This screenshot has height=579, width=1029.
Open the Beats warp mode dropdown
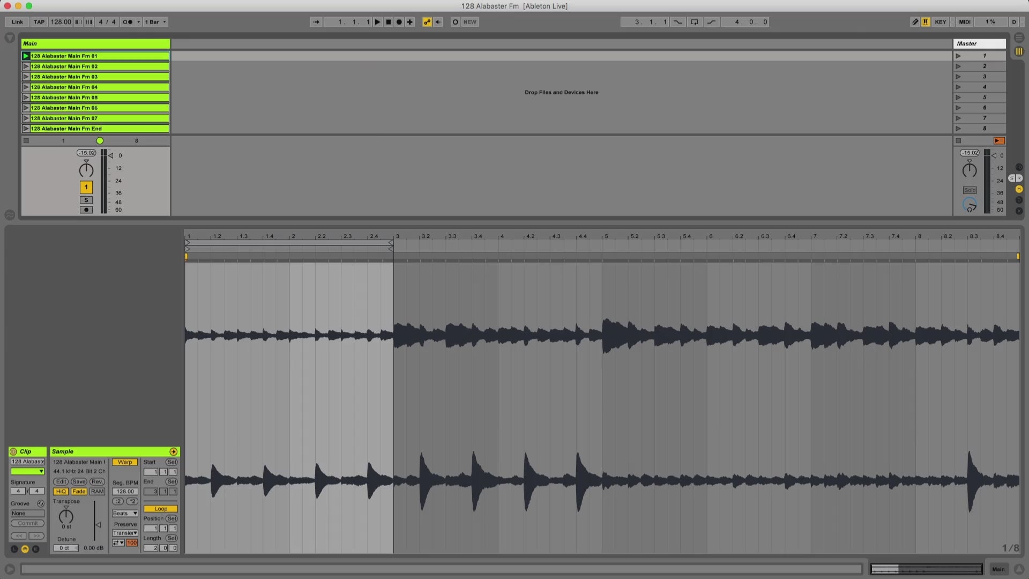click(x=125, y=514)
